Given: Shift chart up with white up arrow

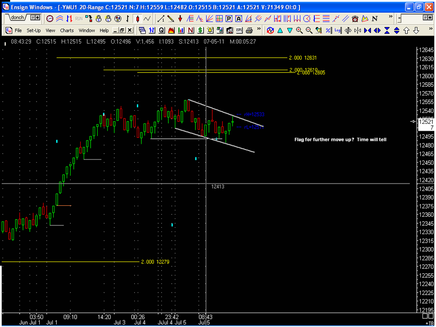Looking at the screenshot, I should click(406, 31).
